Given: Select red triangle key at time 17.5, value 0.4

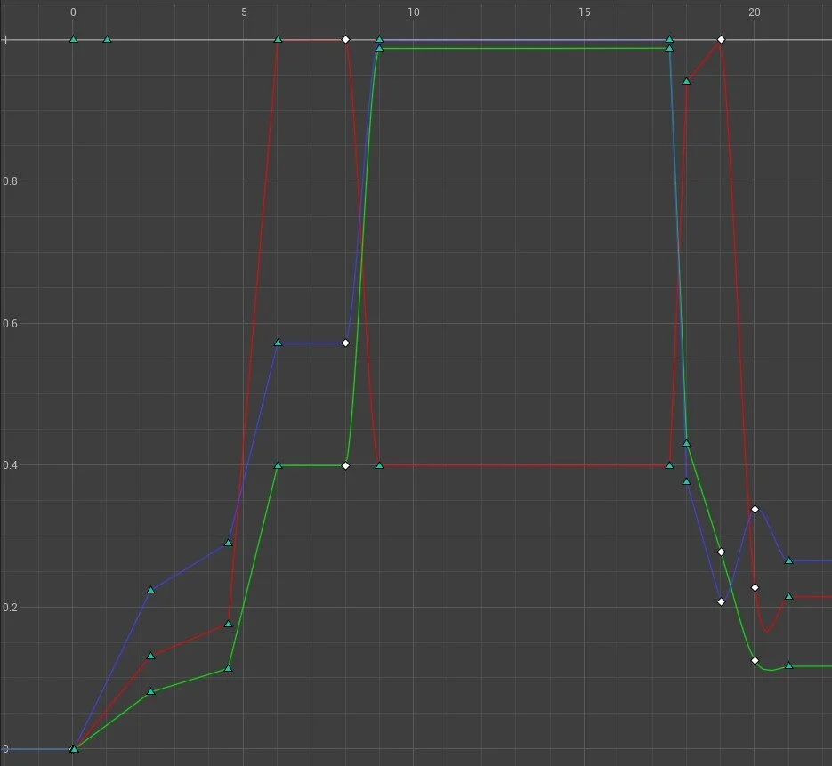Looking at the screenshot, I should tap(670, 465).
